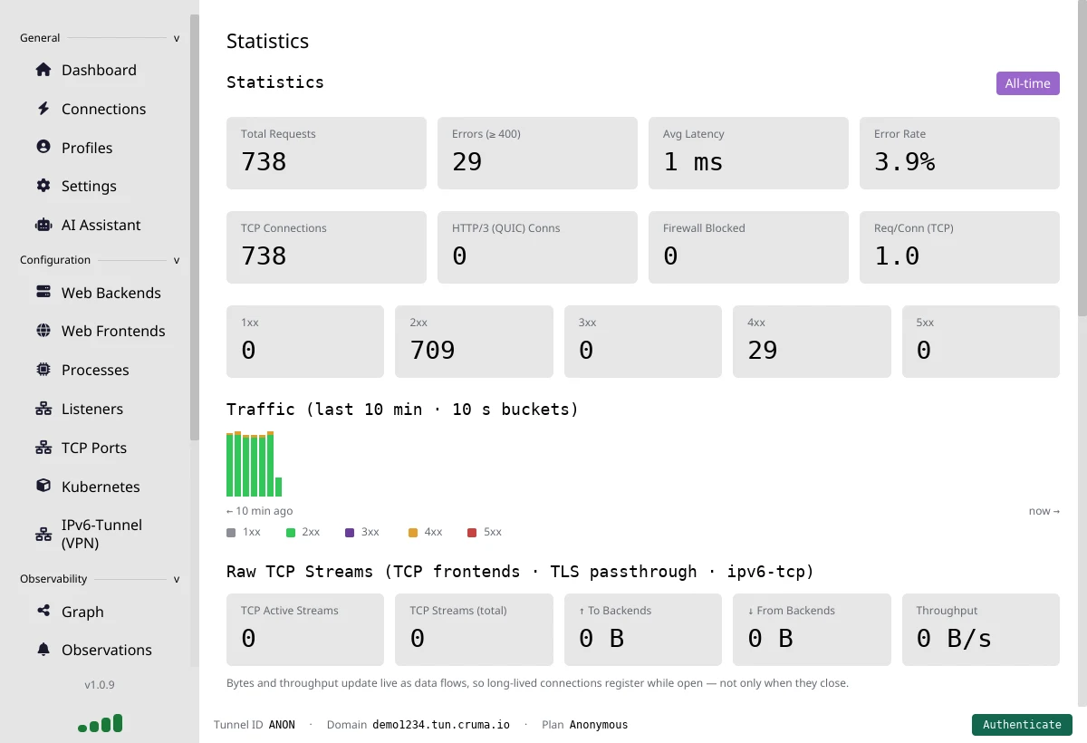
Task: Collapse the Observability section chevron
Action: [177, 580]
